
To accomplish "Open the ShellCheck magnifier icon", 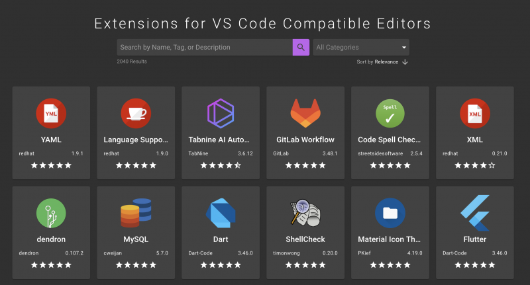I will [305, 213].
